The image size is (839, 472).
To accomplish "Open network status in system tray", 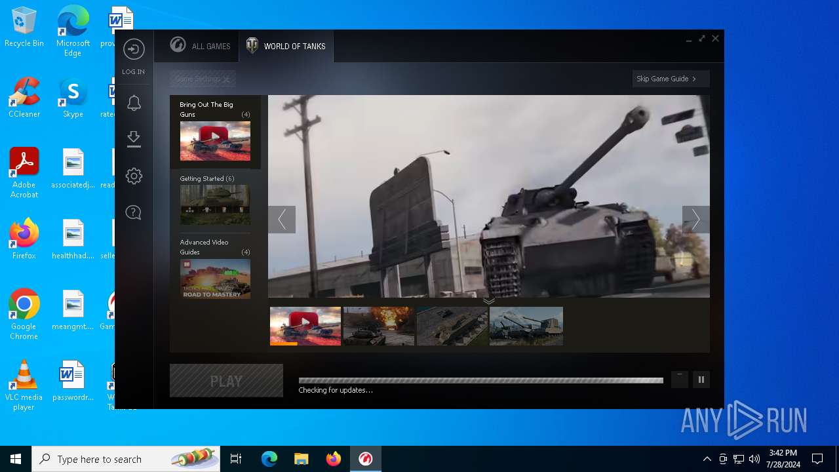I will (739, 459).
